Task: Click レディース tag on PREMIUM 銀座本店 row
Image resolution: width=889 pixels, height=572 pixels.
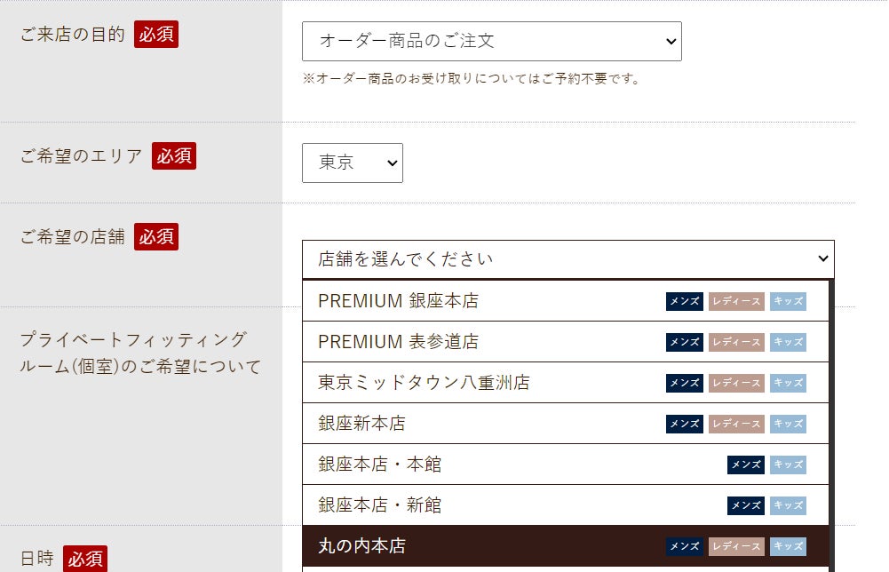Action: point(736,301)
